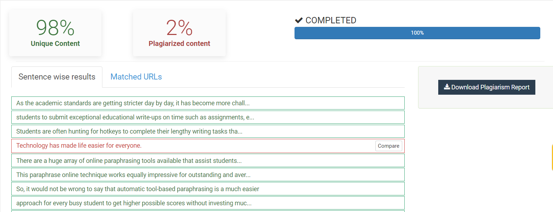Click the 2% Plagiarized content card

point(179,33)
